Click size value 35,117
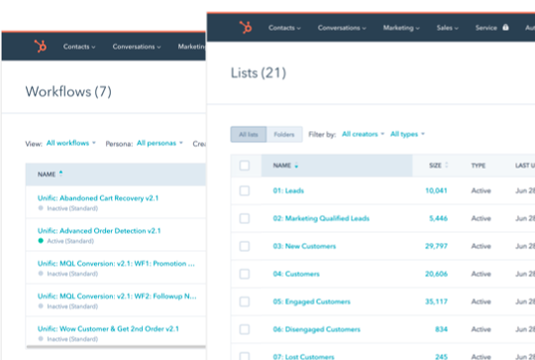The image size is (535, 360). 436,301
